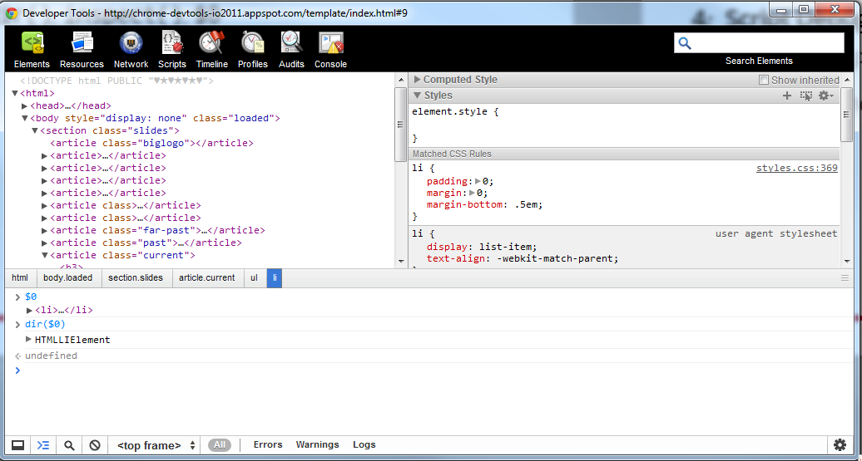Add a new style rule with plus icon
Viewport: 862px width, 461px height.
point(786,96)
